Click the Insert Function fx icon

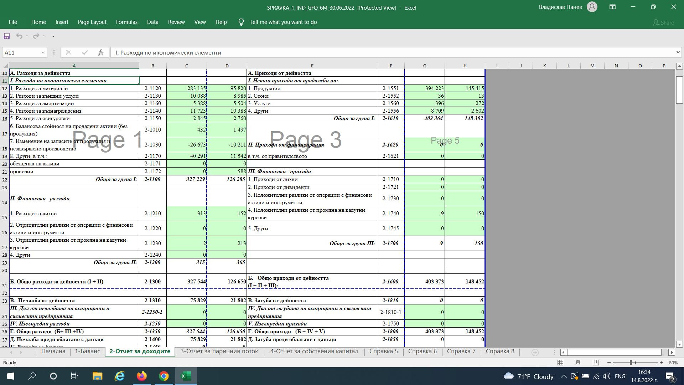(x=100, y=52)
